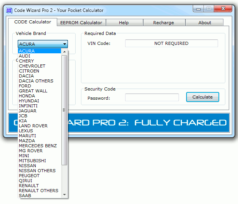Select MARUTI in the brand list
Image resolution: width=238 pixels, height=204 pixels.
click(40, 136)
